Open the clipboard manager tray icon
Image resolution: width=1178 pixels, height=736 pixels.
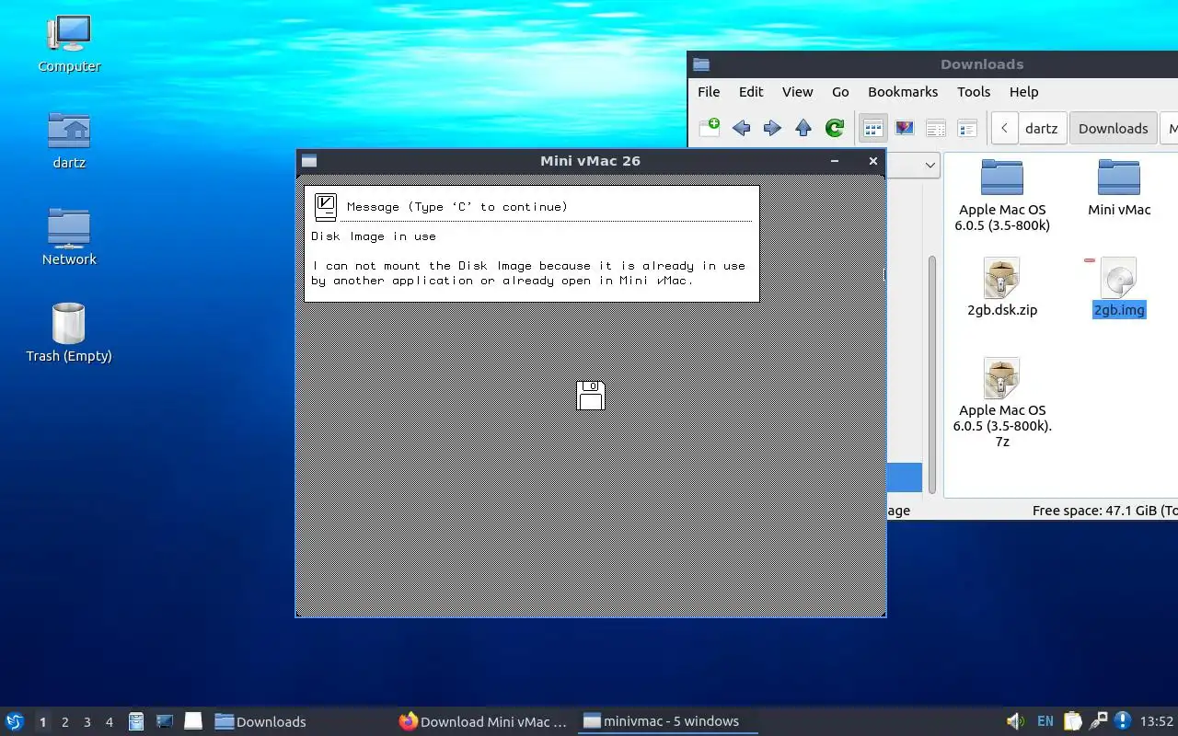[x=1072, y=721]
